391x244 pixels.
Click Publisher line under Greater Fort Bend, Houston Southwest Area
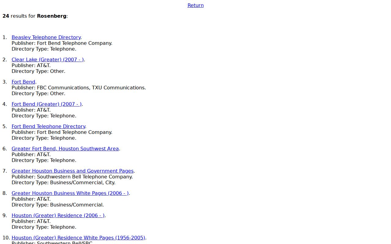coord(31,154)
